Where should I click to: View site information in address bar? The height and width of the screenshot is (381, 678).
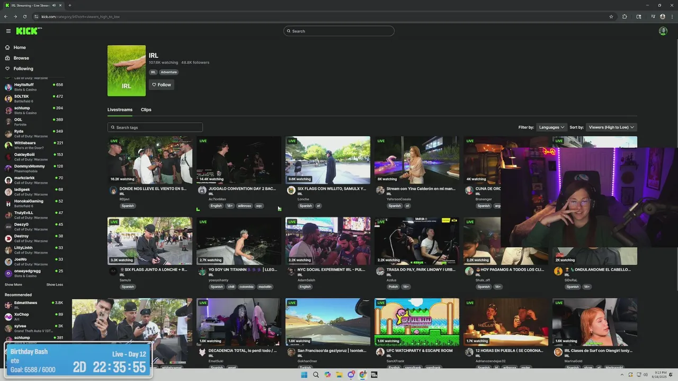point(36,16)
